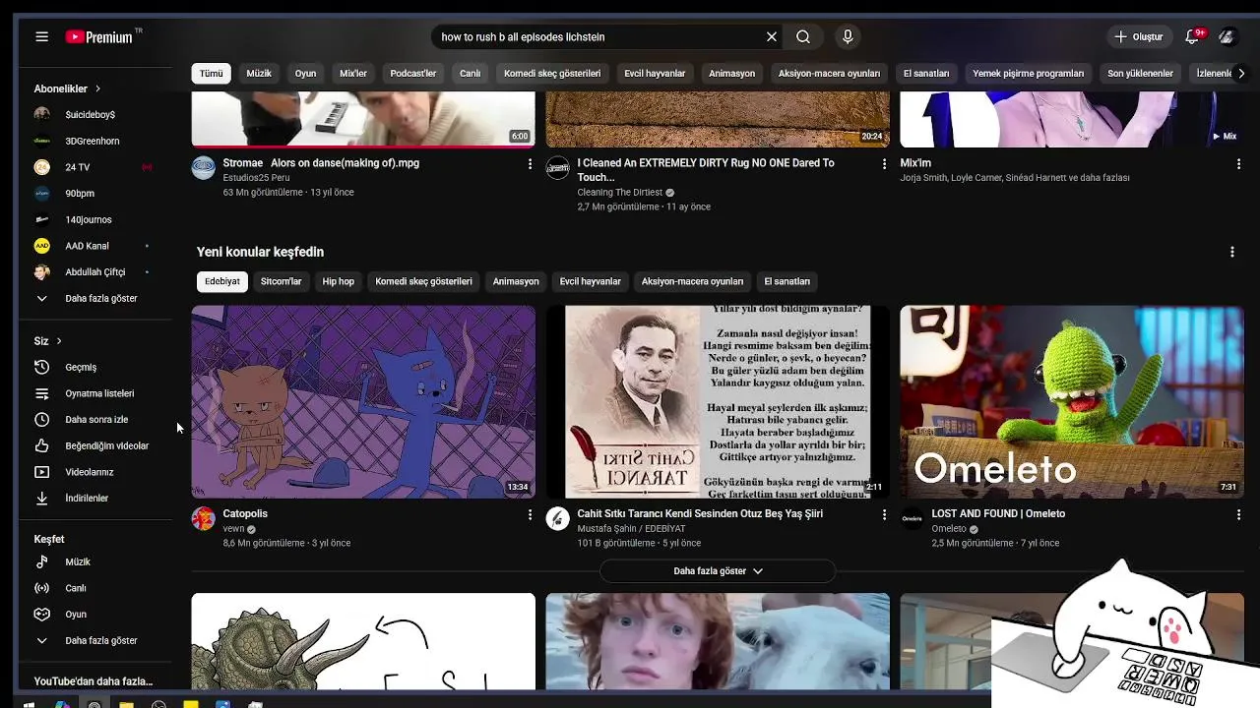This screenshot has height=708, width=1260.
Task: Open options for Cahit Sıtkı video
Action: pyautogui.click(x=884, y=514)
